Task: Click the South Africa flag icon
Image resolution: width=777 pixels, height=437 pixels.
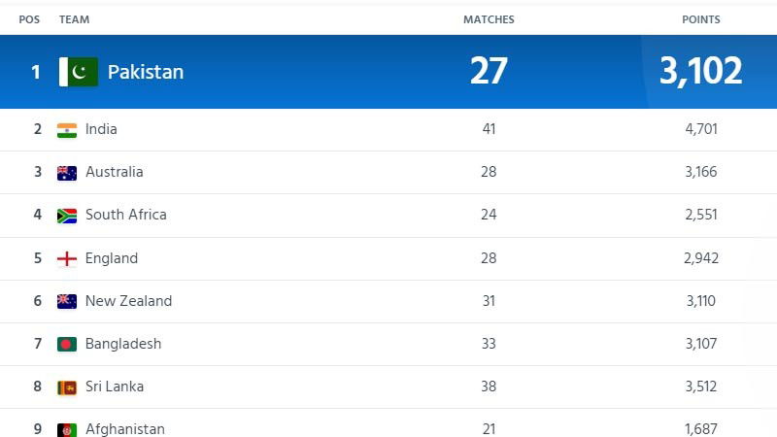Action: tap(67, 216)
